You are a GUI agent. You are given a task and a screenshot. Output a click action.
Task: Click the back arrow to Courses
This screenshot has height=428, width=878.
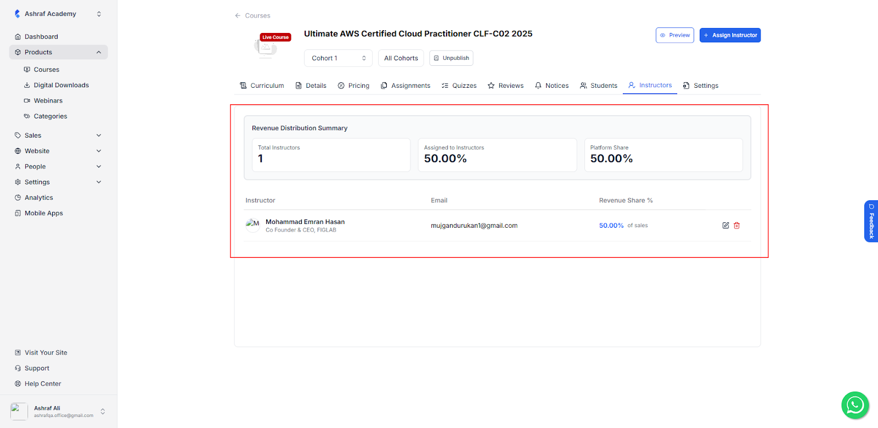click(x=238, y=16)
